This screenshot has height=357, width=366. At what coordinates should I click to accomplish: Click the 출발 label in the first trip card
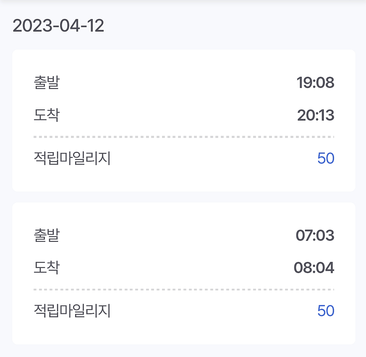pyautogui.click(x=46, y=83)
